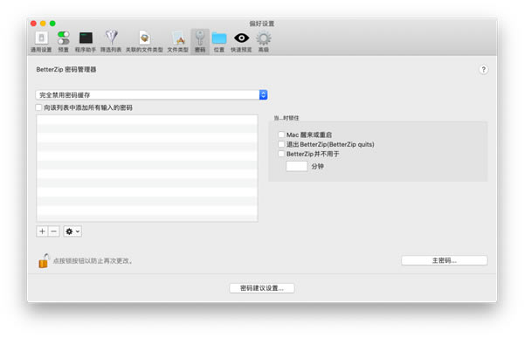Open the gear action menu below the list

point(72,231)
